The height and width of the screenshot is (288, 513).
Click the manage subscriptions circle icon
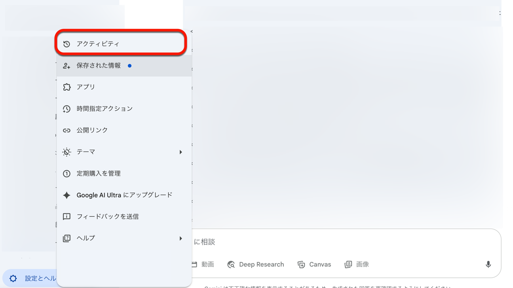click(x=66, y=174)
